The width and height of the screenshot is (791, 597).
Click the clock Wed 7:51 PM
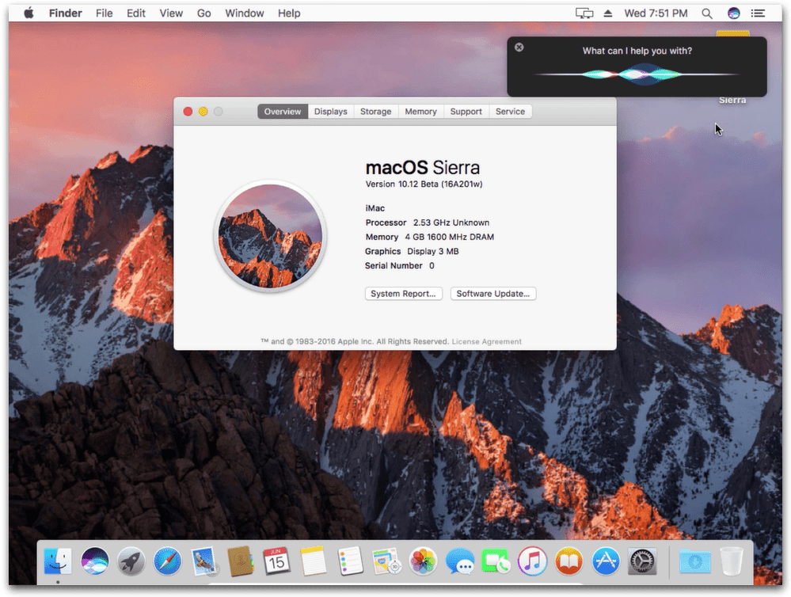[656, 13]
